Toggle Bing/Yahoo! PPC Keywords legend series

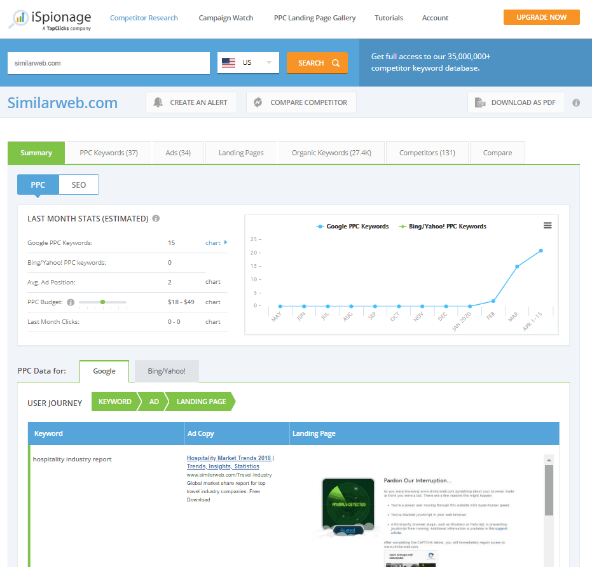point(443,227)
